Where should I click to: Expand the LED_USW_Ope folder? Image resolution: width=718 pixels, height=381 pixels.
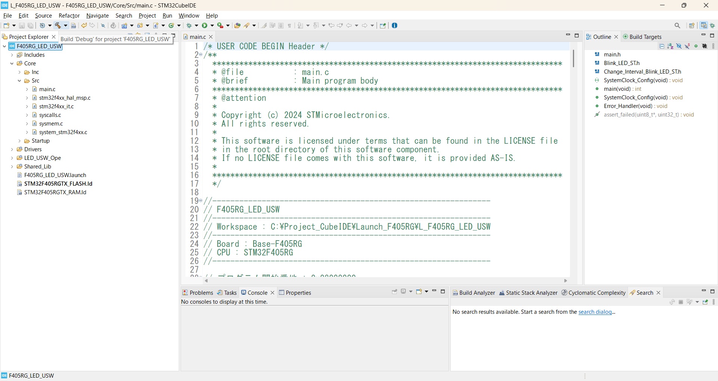(12, 158)
